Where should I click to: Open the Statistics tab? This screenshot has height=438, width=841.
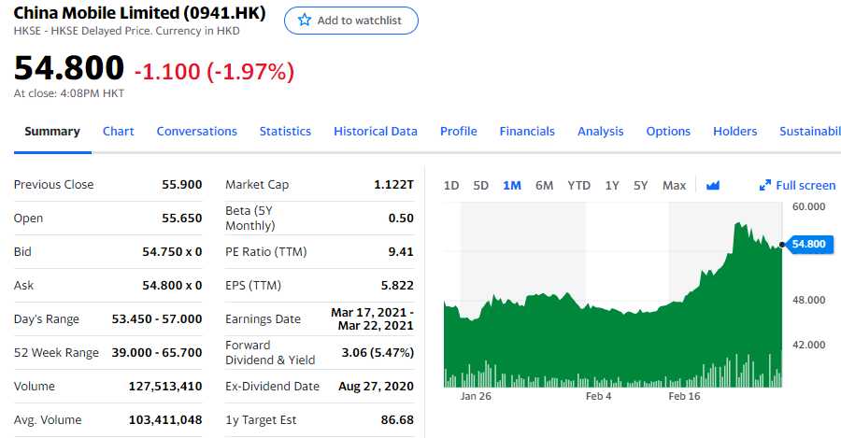click(285, 132)
